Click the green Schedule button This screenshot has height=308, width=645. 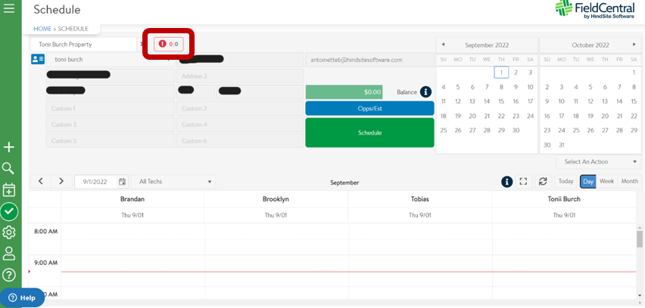click(x=369, y=132)
